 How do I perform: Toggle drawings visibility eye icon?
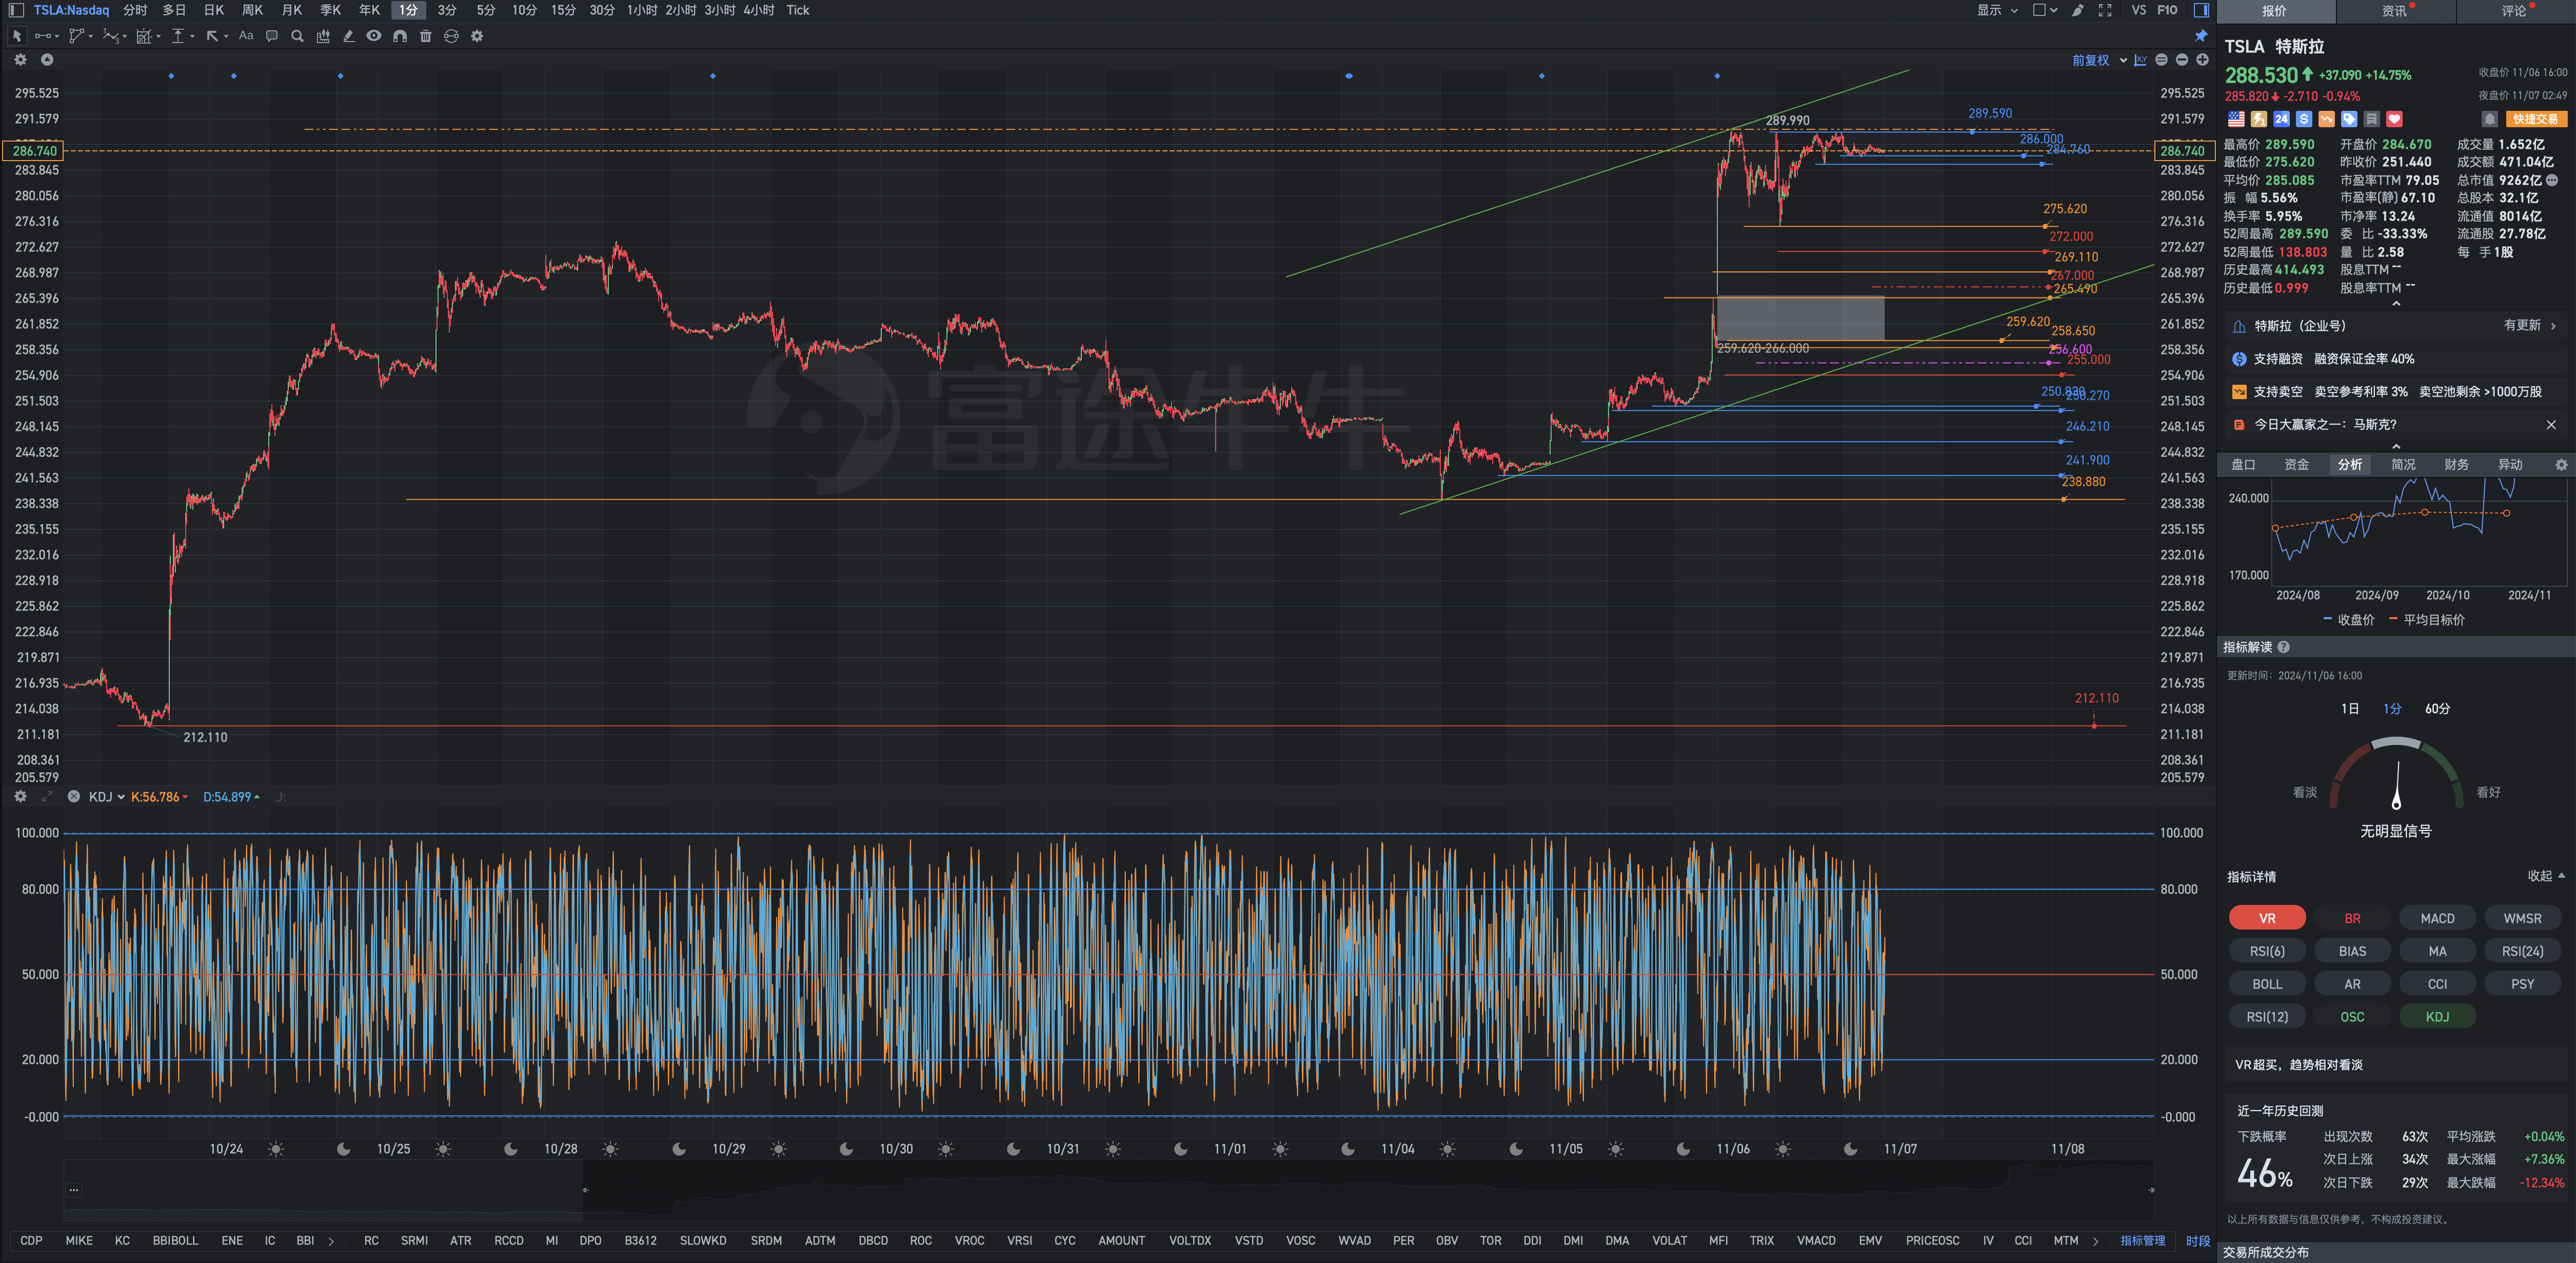click(374, 36)
